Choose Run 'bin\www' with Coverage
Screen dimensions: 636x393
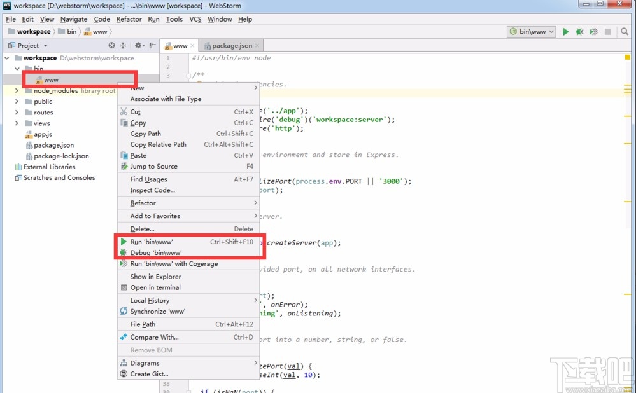188,264
